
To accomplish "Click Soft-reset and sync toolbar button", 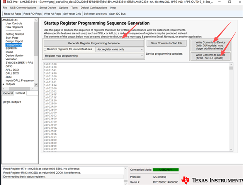I will point(95,14).
